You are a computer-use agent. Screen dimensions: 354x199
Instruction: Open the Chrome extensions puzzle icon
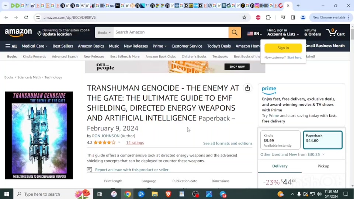(268, 17)
